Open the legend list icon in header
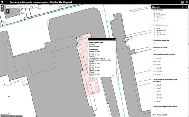This screenshot has width=189, height=117. click(x=183, y=2)
